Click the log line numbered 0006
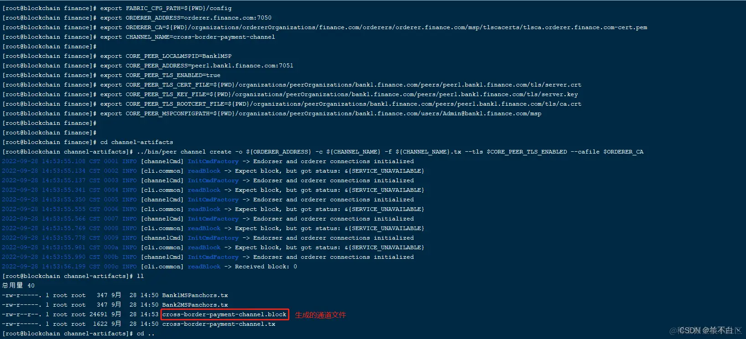 (213, 209)
